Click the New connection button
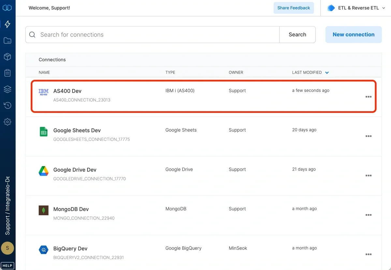 (354, 35)
